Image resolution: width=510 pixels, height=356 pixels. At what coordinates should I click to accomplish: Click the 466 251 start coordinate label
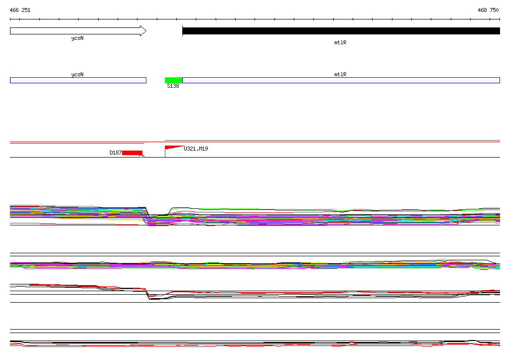(x=20, y=10)
